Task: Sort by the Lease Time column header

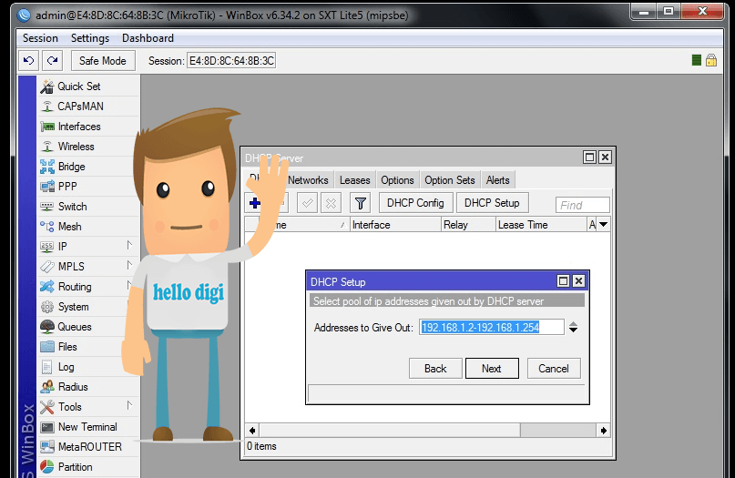Action: click(x=540, y=225)
